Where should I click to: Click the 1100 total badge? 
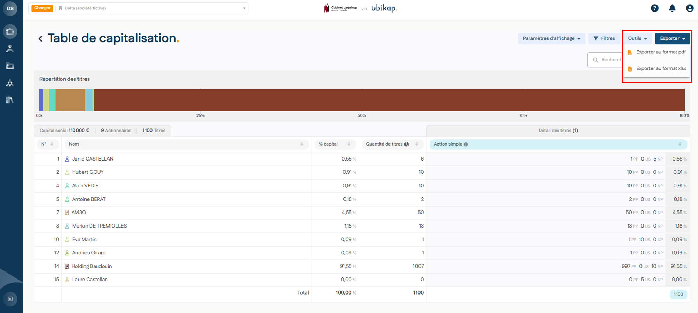click(678, 295)
